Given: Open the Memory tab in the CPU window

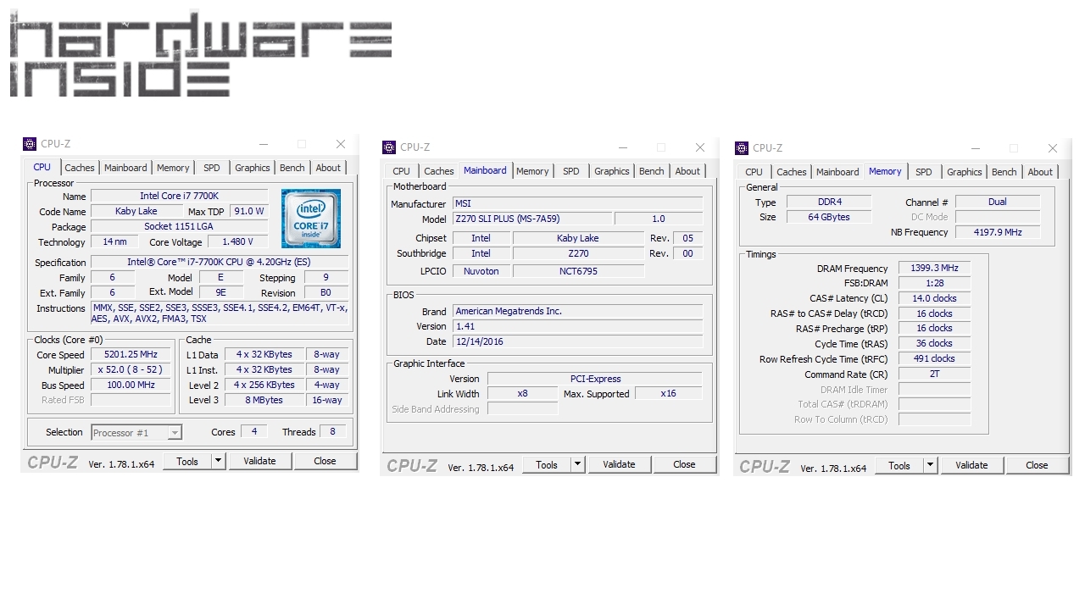Looking at the screenshot, I should [x=173, y=168].
